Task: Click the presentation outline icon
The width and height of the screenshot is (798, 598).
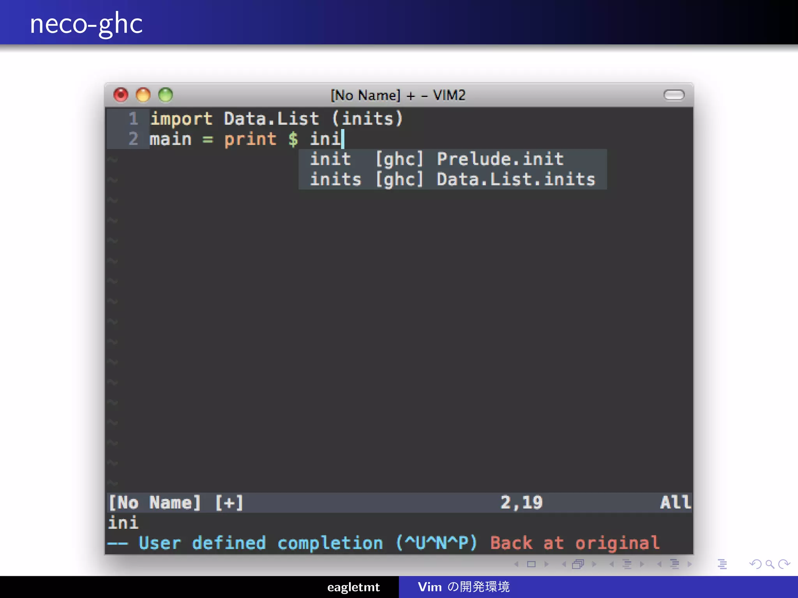Action: pyautogui.click(x=722, y=564)
